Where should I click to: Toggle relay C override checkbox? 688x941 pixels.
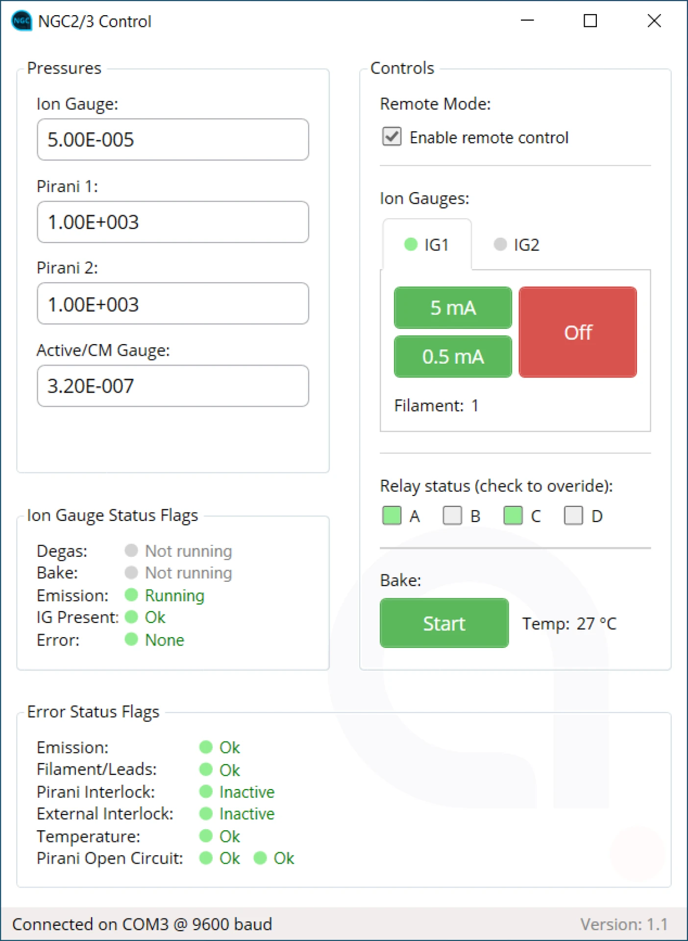pos(513,516)
